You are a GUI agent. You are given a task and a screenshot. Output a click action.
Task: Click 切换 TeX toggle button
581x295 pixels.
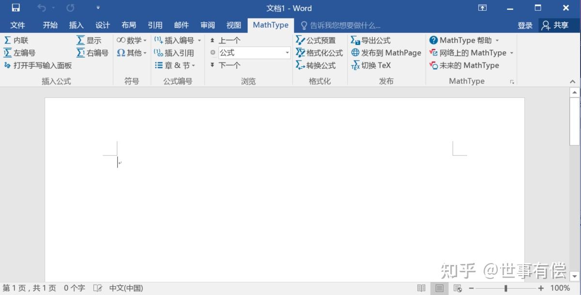[370, 65]
